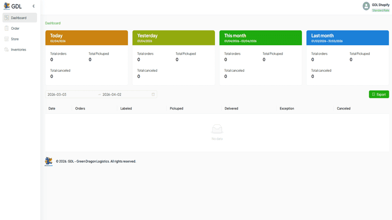
Task: Click the 02/04/2026 date under Today
Action: pyautogui.click(x=58, y=41)
